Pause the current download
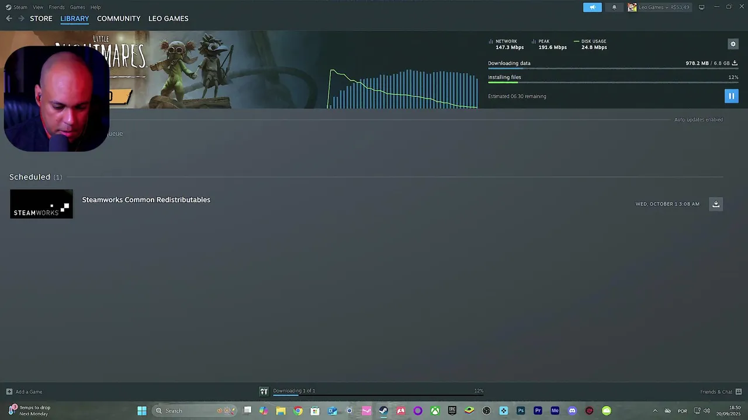 731,96
